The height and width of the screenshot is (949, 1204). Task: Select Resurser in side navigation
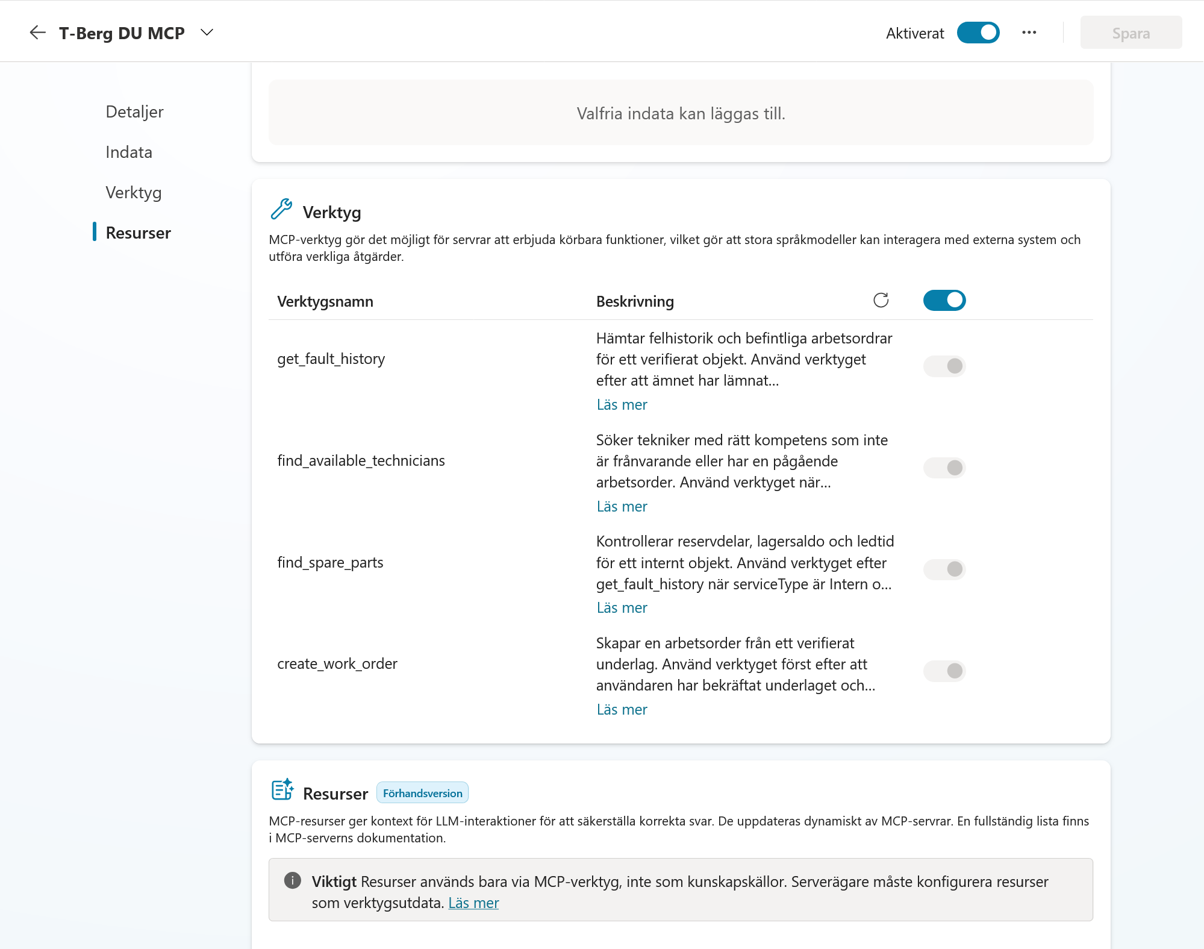click(x=138, y=233)
